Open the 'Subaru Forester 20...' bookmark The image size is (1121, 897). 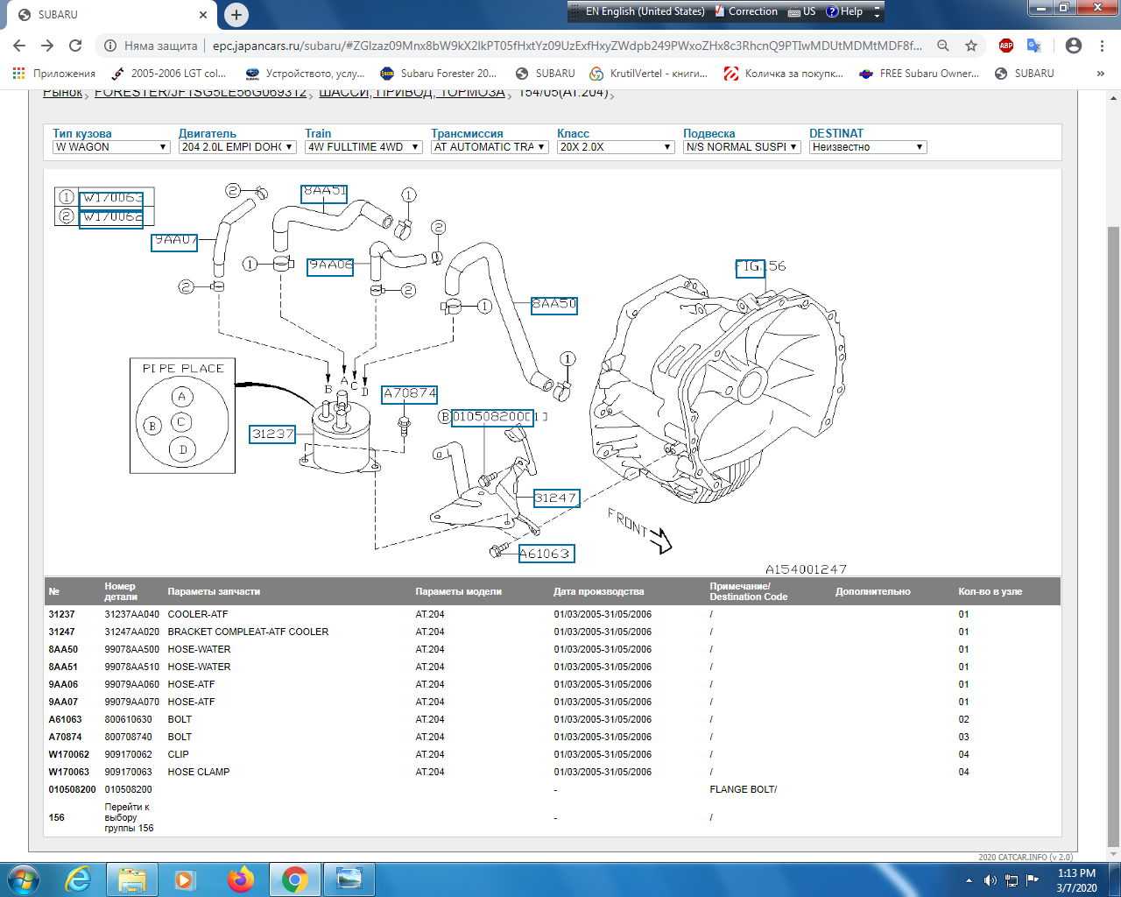coord(438,74)
